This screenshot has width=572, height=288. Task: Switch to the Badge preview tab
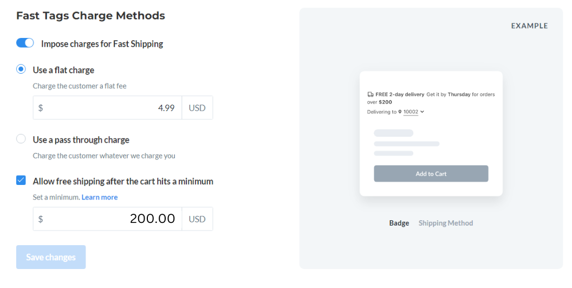(x=399, y=223)
